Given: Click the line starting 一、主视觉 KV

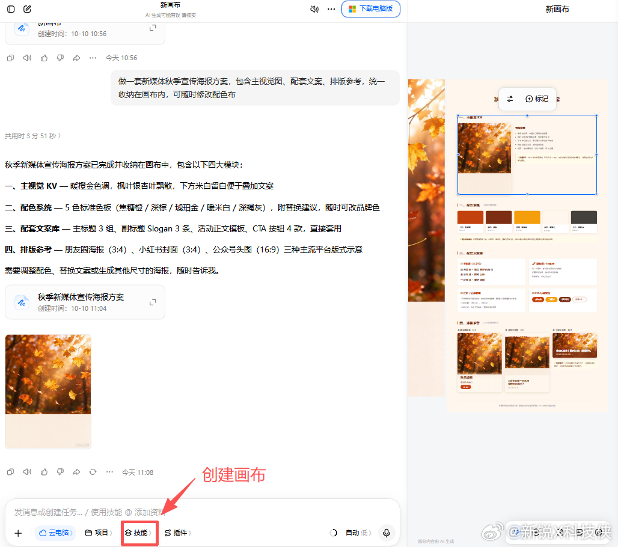Looking at the screenshot, I should (139, 186).
